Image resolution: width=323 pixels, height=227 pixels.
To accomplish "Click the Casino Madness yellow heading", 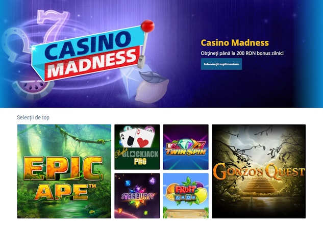I will [x=235, y=43].
